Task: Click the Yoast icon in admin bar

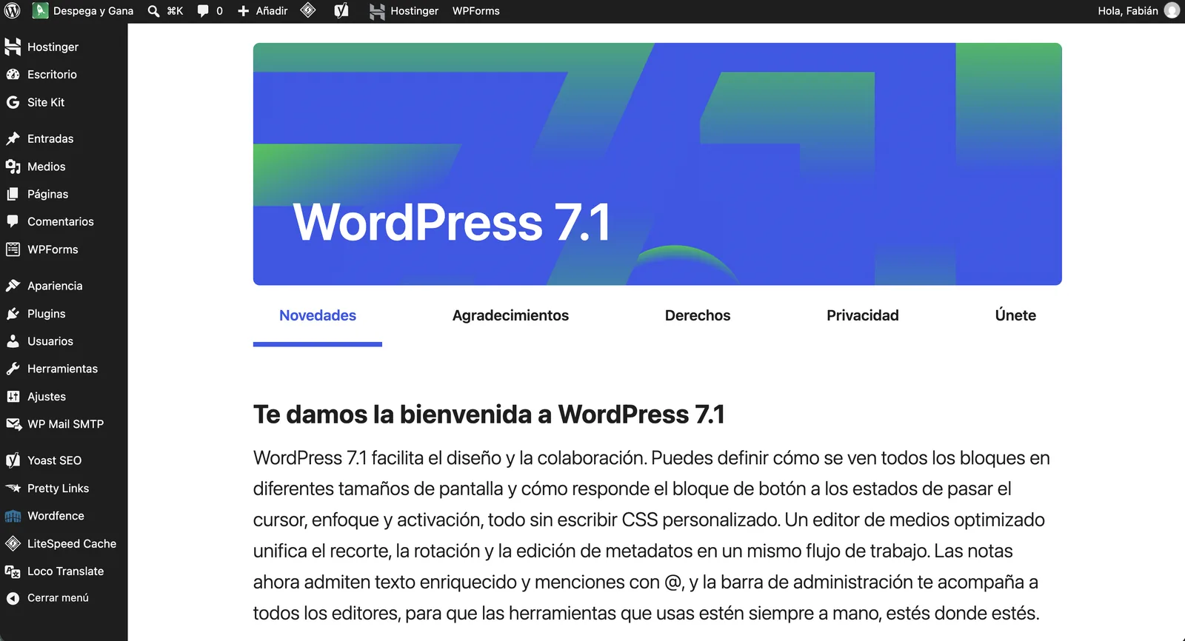Action: [341, 11]
